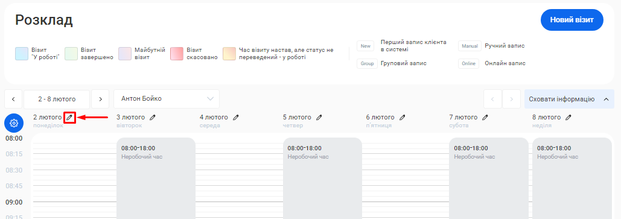621x219 pixels.
Task: Edit working hours for 5 лютого
Action: pos(319,117)
